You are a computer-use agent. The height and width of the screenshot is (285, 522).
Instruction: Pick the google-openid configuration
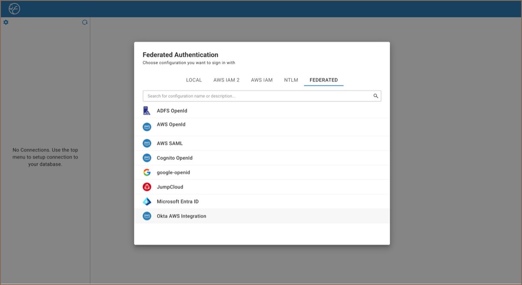173,172
